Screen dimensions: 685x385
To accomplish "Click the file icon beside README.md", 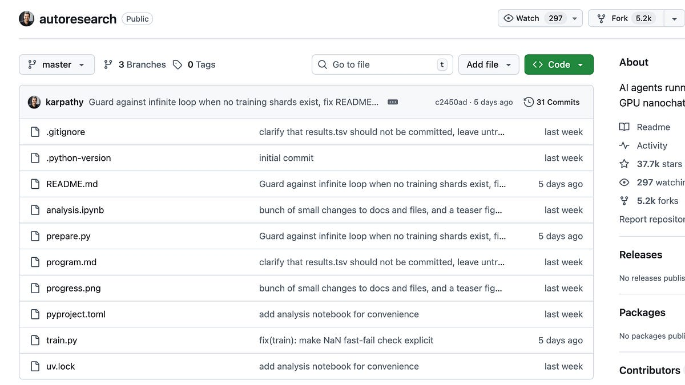I will point(35,184).
